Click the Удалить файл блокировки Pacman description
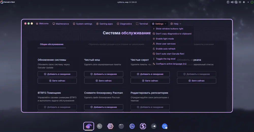Screen dimensions: 254x132 click(x=102, y=98)
